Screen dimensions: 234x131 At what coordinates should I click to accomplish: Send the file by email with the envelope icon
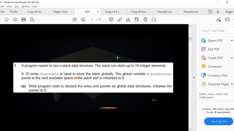[227, 19]
